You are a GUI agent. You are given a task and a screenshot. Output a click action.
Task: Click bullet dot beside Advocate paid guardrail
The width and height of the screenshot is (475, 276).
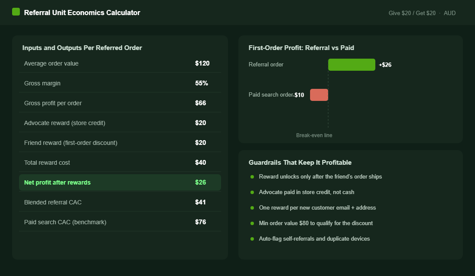click(x=252, y=192)
